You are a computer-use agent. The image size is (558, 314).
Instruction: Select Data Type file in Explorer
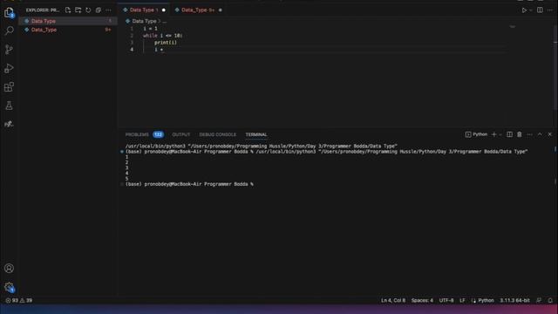(x=68, y=21)
